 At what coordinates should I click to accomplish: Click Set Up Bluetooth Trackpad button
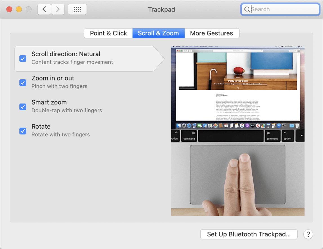point(249,234)
